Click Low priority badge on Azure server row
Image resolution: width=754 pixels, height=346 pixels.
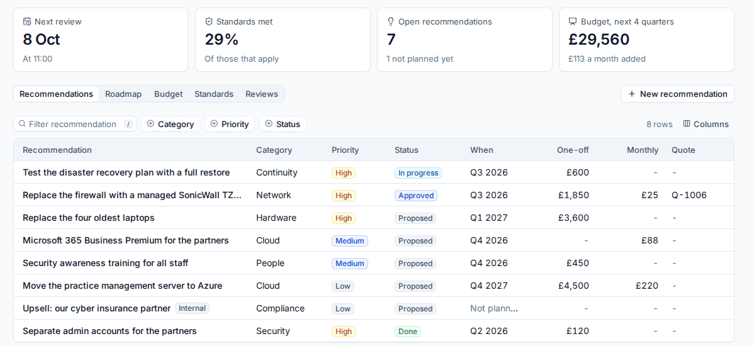pos(343,286)
